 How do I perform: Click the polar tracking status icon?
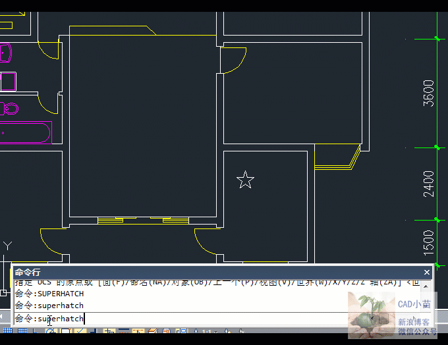click(x=50, y=331)
